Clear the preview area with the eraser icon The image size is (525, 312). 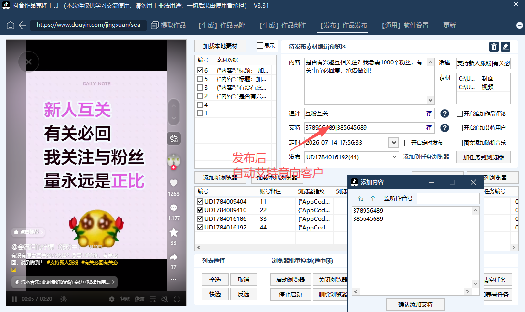point(505,47)
